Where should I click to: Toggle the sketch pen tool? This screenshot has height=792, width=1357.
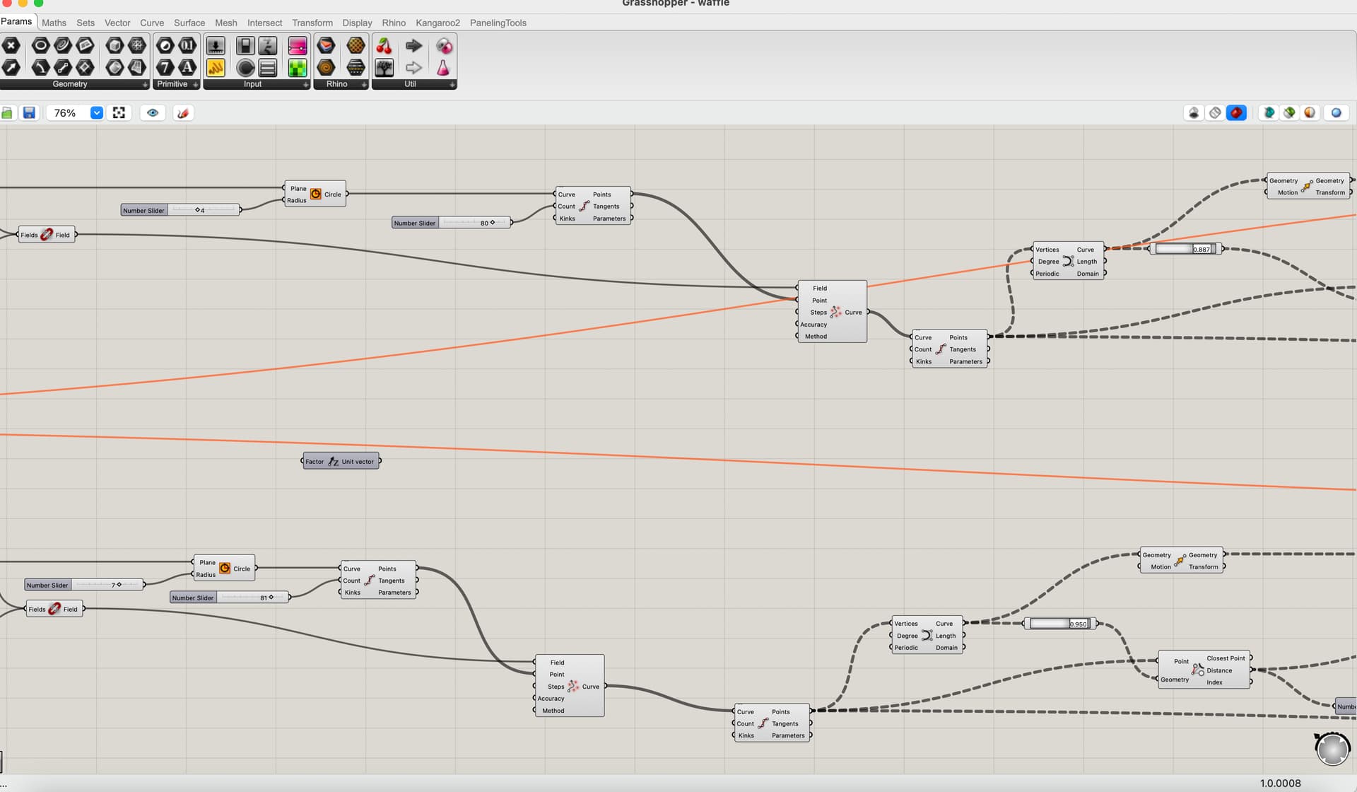pyautogui.click(x=183, y=113)
